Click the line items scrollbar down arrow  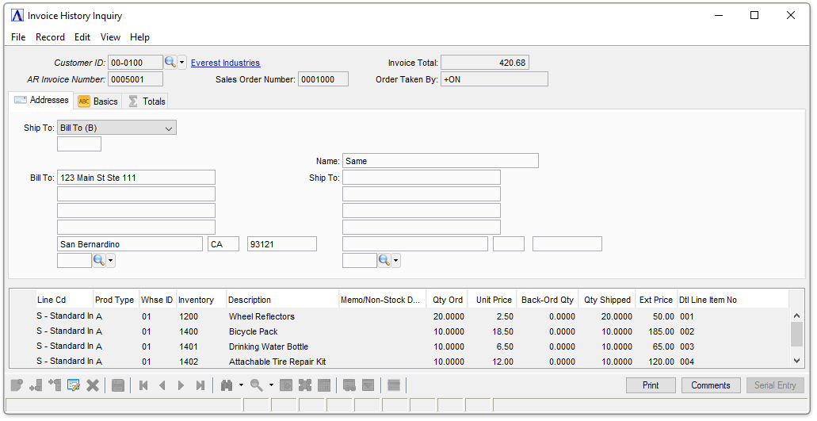pos(797,361)
